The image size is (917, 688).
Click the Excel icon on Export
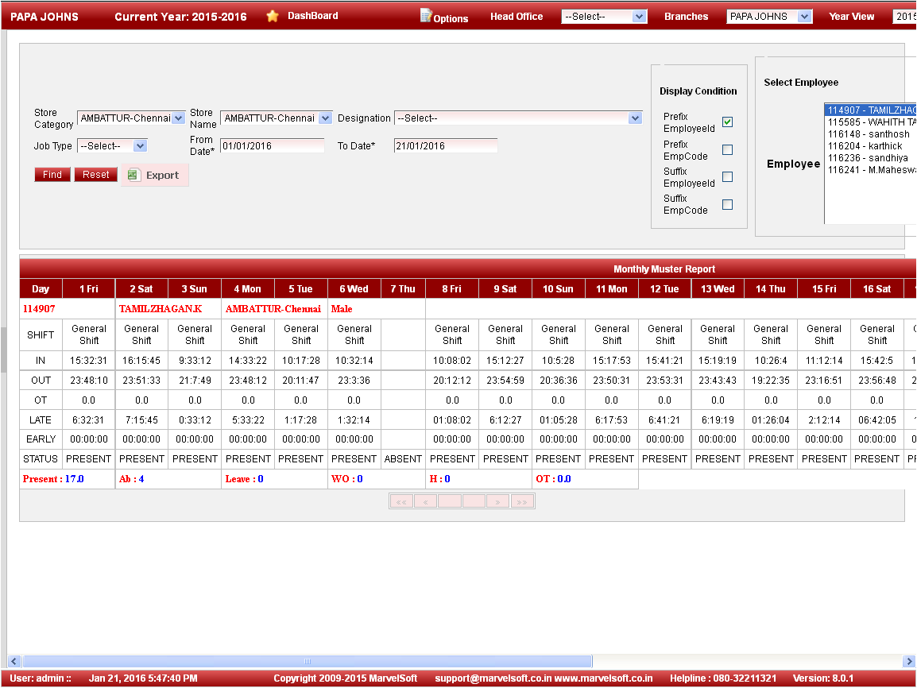[x=133, y=175]
